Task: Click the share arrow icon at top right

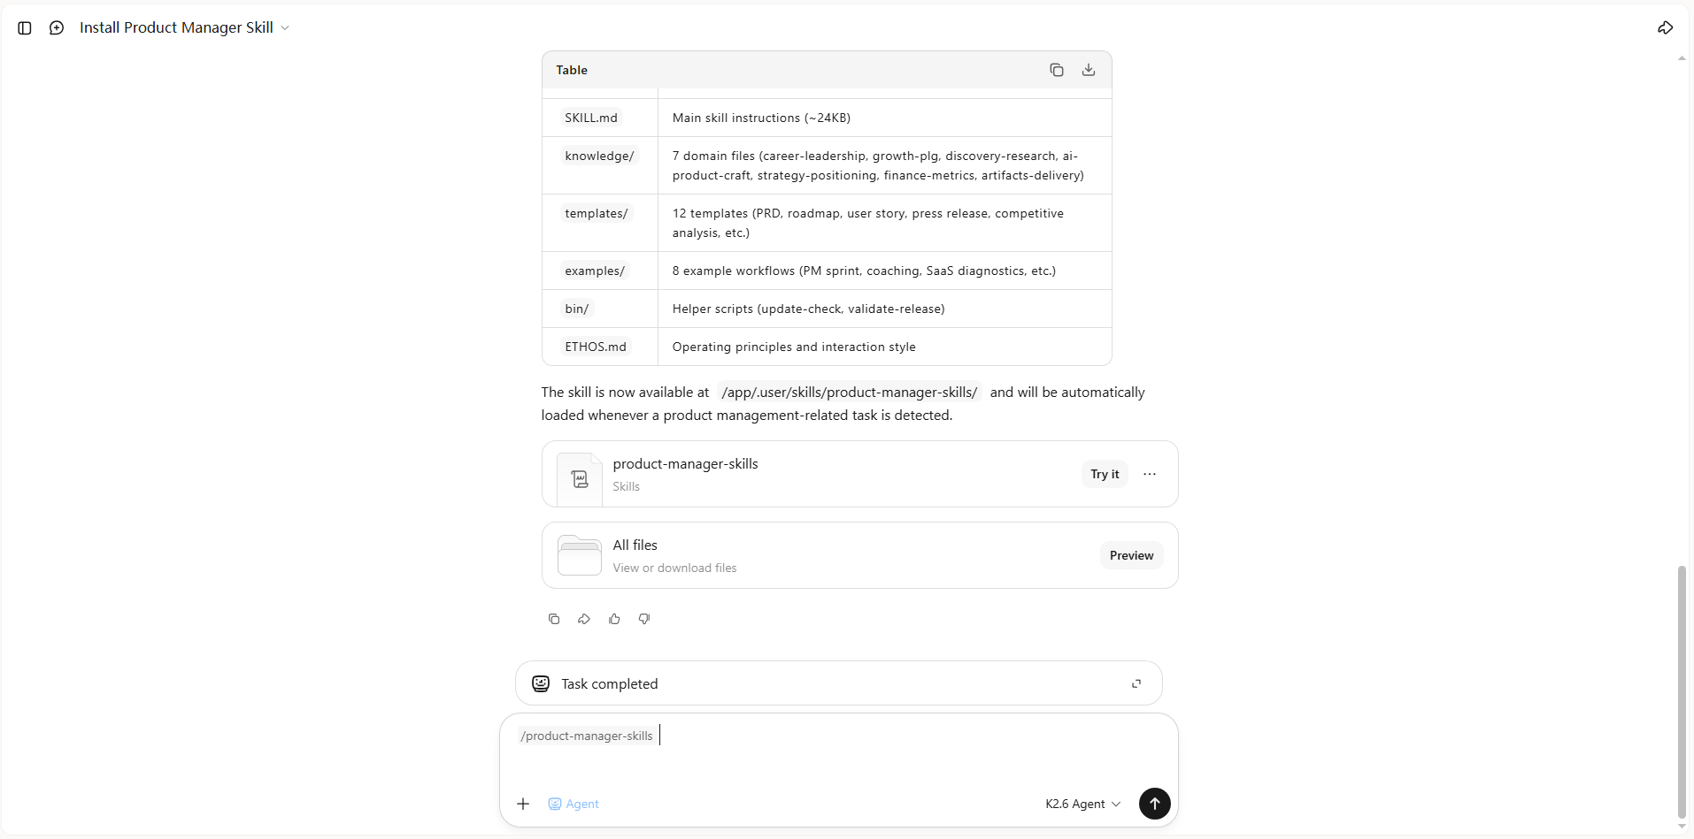Action: [x=1665, y=28]
